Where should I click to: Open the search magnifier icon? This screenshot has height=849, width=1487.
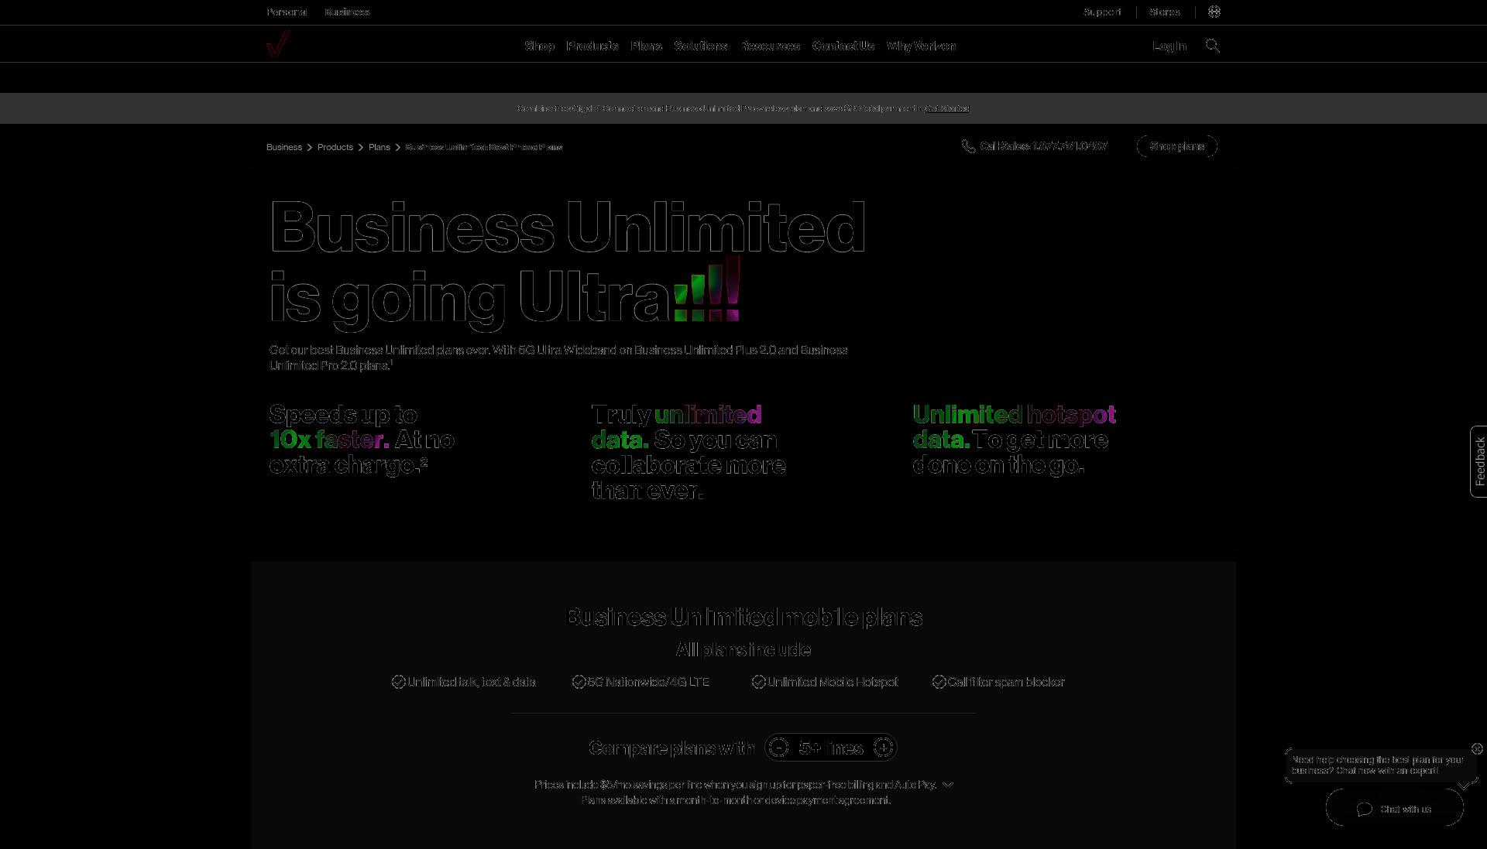point(1213,46)
